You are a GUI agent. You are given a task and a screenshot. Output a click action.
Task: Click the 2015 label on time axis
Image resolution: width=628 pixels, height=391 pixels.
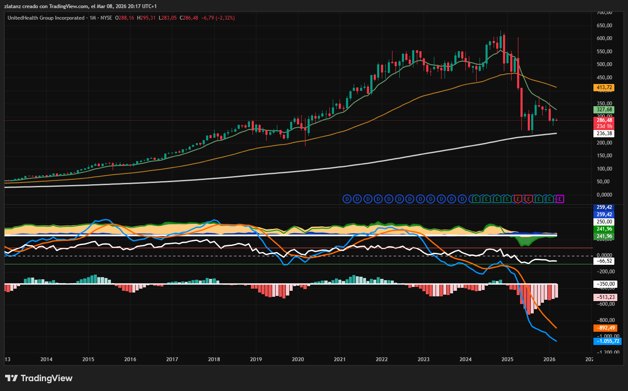click(x=88, y=359)
